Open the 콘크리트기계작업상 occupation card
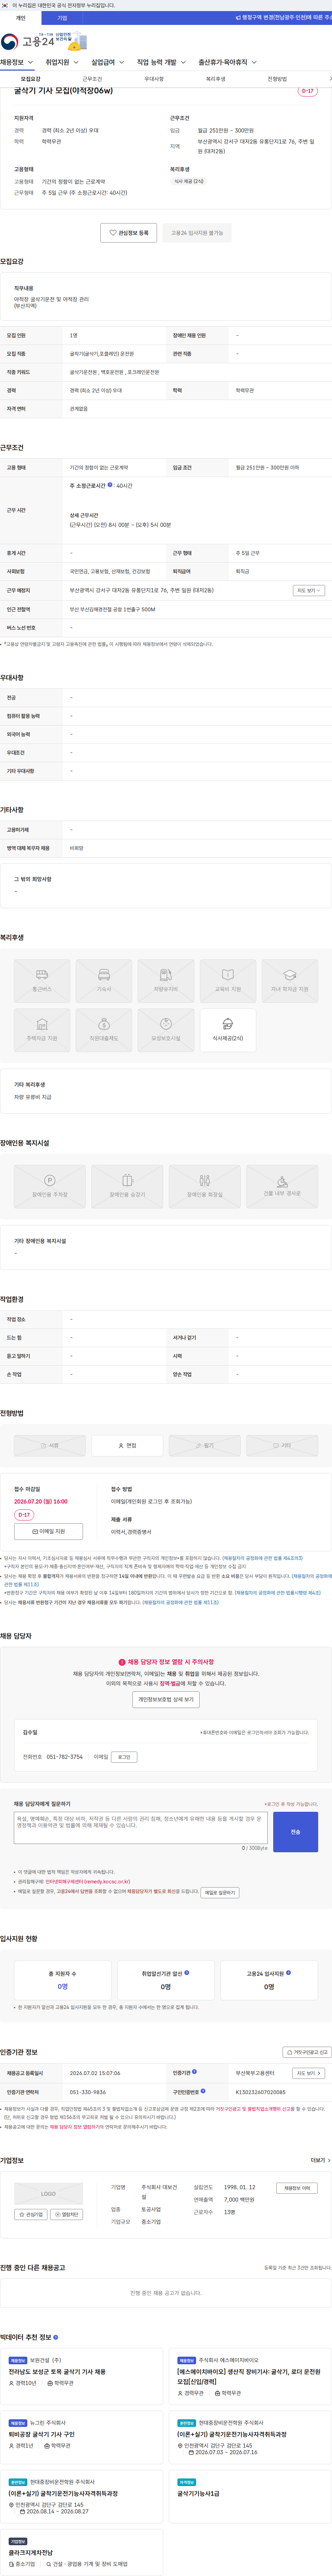The height and width of the screenshot is (2576, 332). pyautogui.click(x=82, y=2552)
